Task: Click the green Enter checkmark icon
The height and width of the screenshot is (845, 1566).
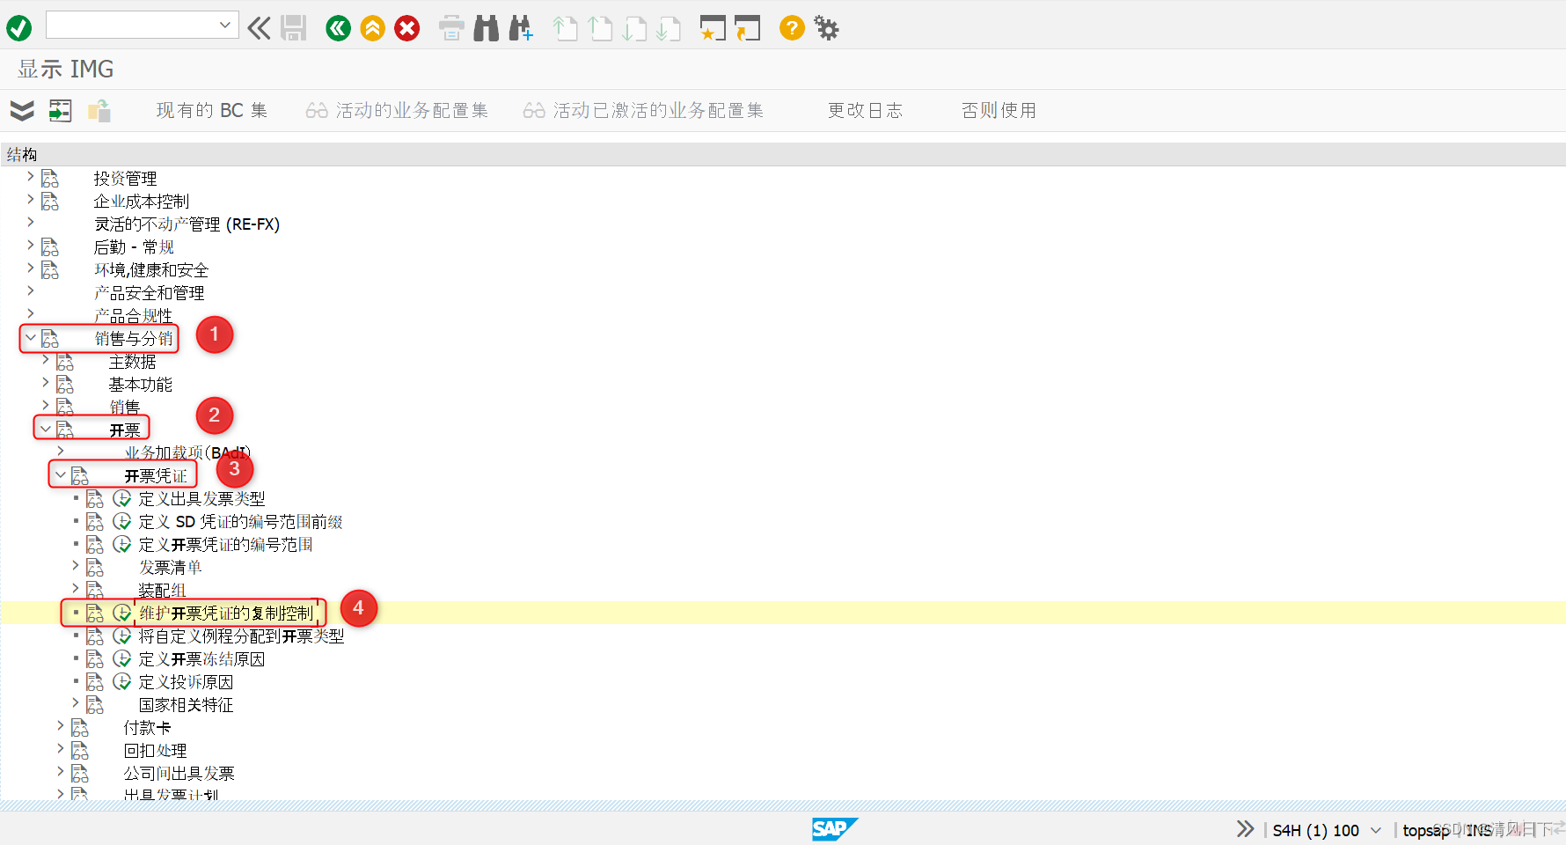Action: click(19, 28)
